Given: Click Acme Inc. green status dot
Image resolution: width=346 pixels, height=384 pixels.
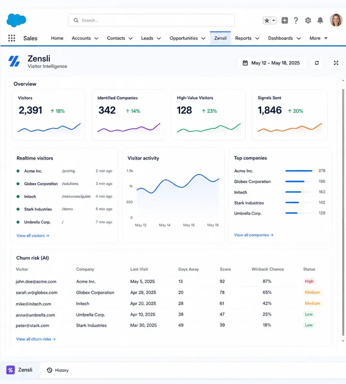Looking at the screenshot, I should [x=18, y=171].
